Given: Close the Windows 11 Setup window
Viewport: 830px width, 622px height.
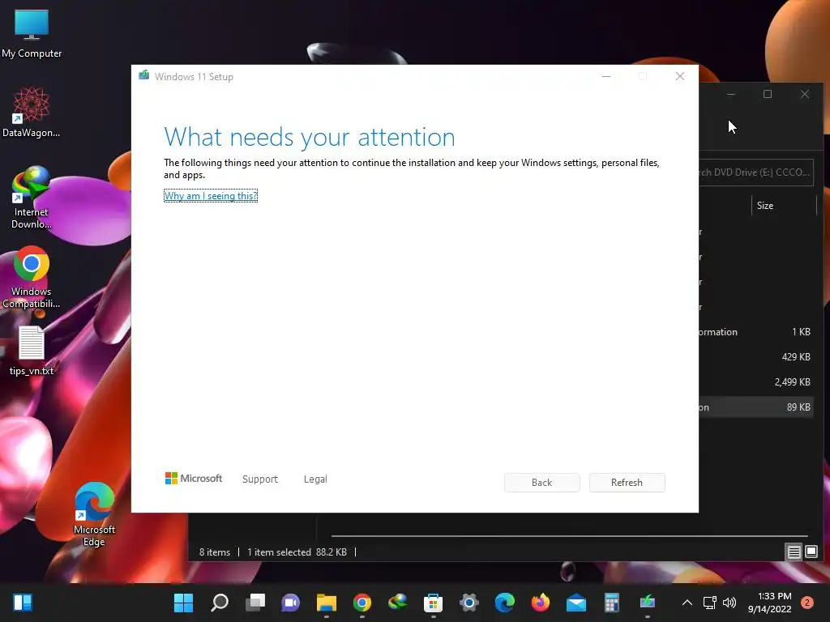Looking at the screenshot, I should click(680, 77).
